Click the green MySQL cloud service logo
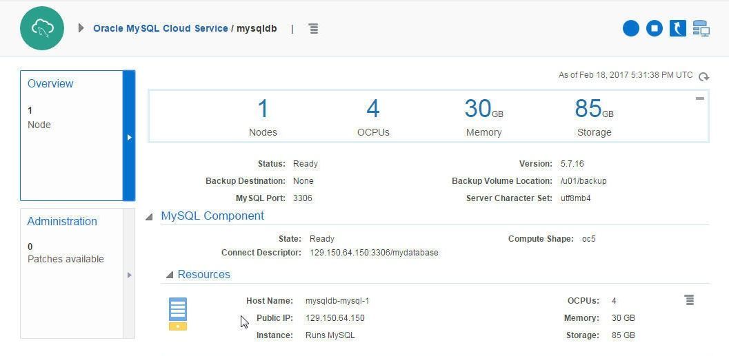 (x=42, y=28)
